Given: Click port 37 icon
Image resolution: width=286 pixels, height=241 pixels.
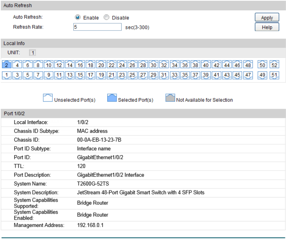Looking at the screenshot, I should [x=195, y=75].
